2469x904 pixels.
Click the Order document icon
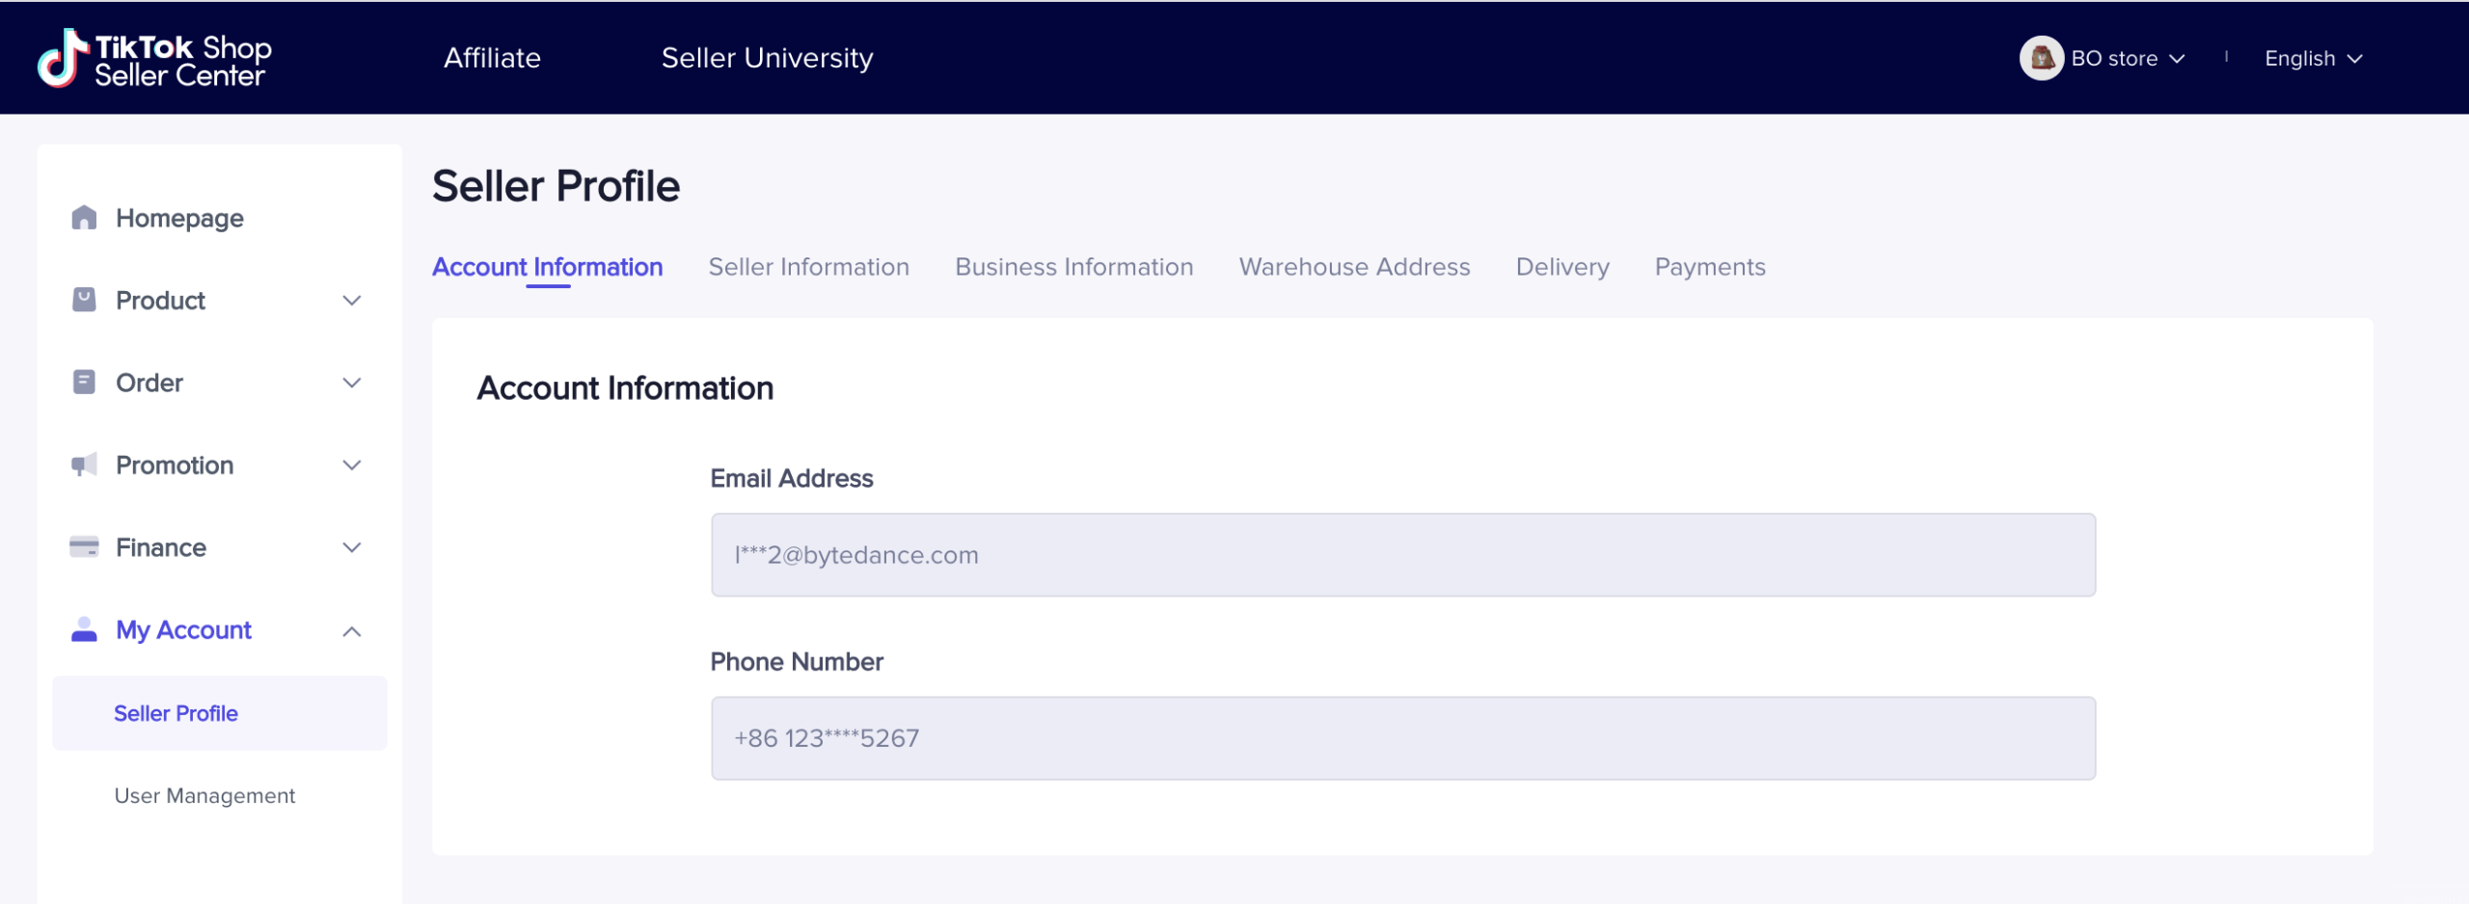click(84, 383)
